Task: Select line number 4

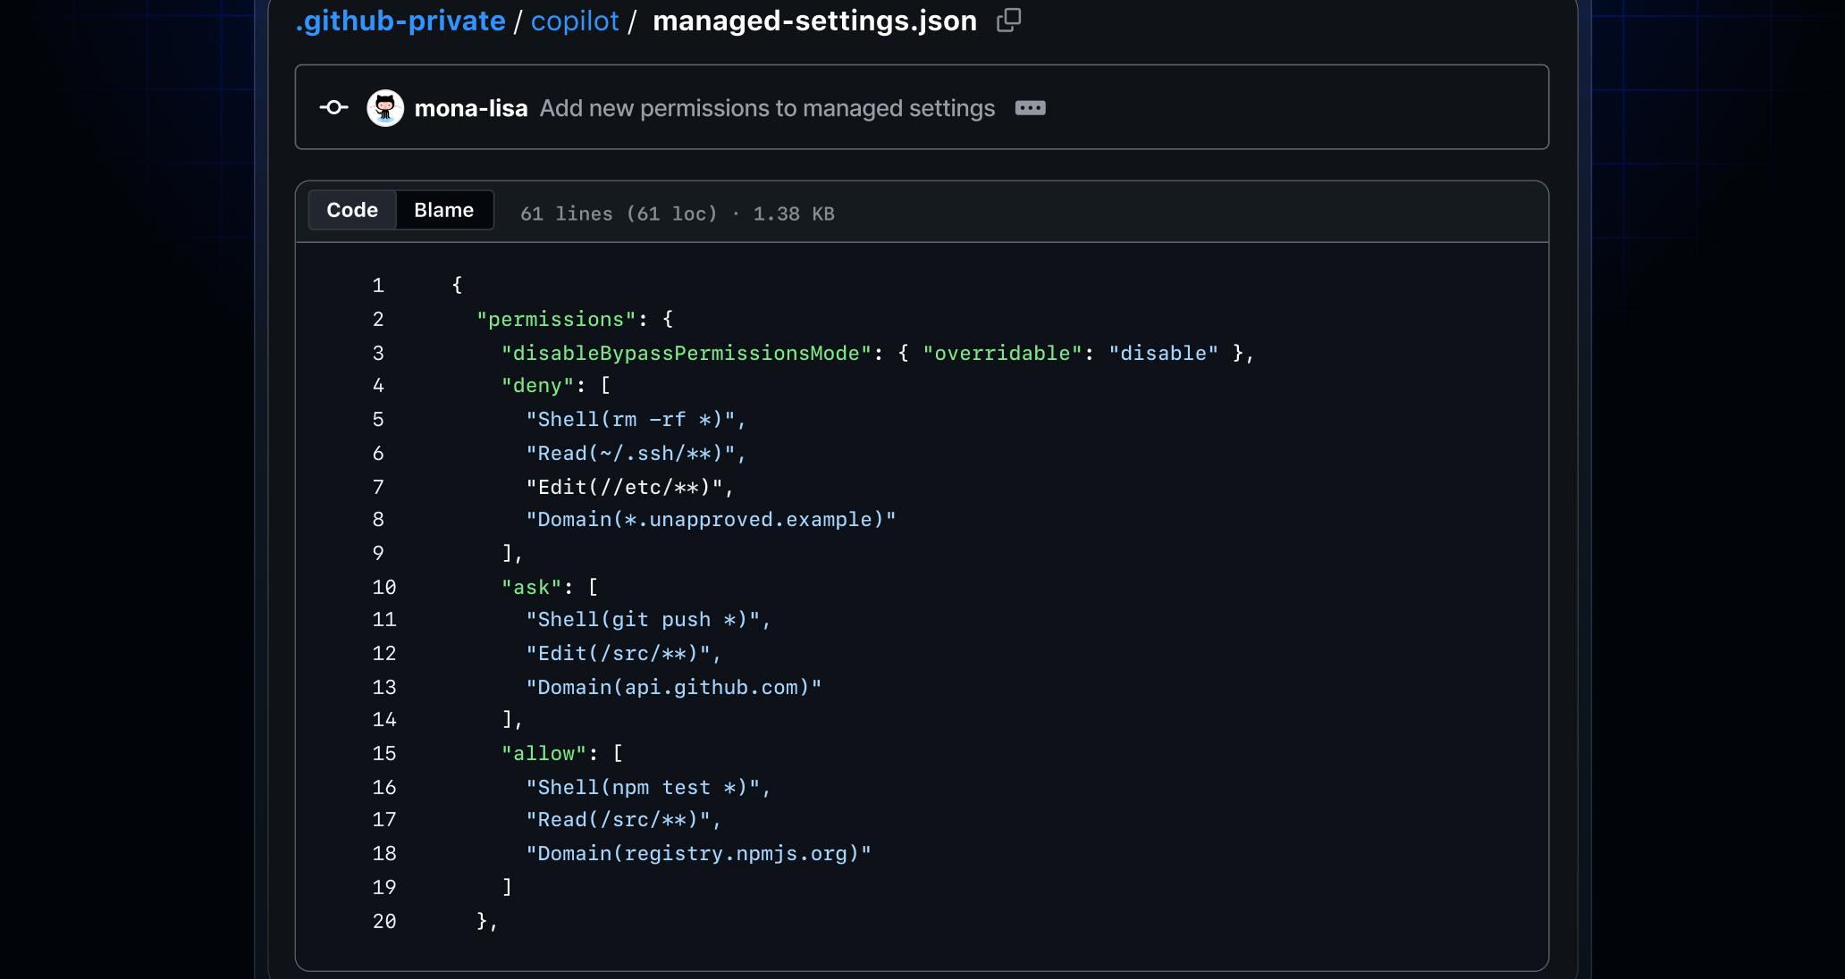Action: (378, 385)
